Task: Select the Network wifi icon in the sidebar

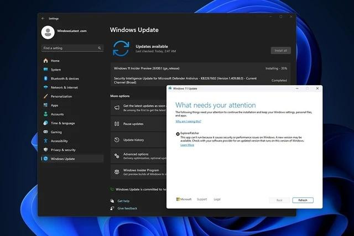Action: coord(45,87)
